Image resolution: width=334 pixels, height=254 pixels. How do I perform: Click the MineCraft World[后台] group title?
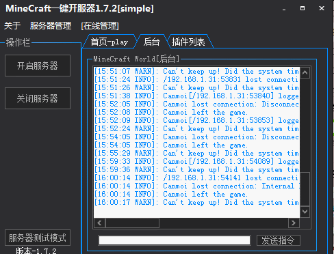136,59
